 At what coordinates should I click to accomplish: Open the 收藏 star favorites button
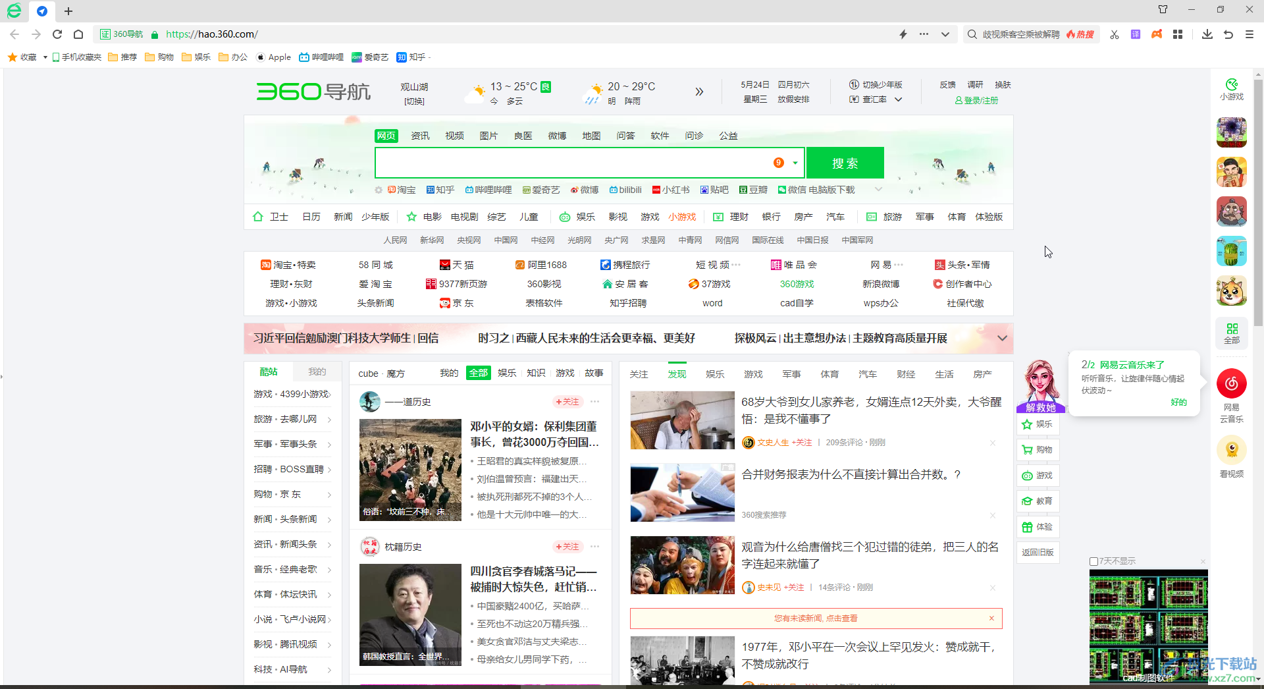click(x=22, y=57)
